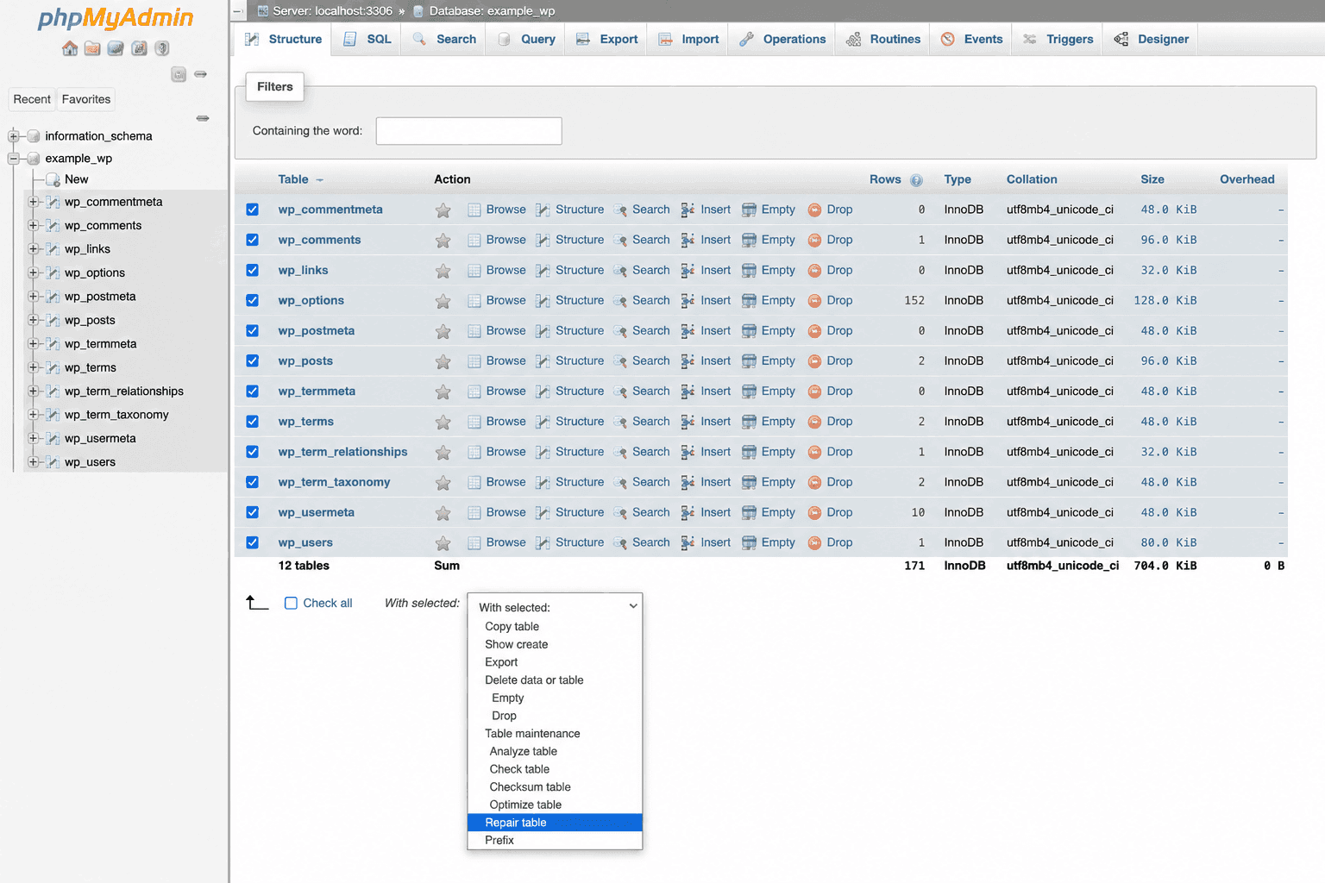Image resolution: width=1325 pixels, height=883 pixels.
Task: Click the Browse icon for wp_comments
Action: (474, 241)
